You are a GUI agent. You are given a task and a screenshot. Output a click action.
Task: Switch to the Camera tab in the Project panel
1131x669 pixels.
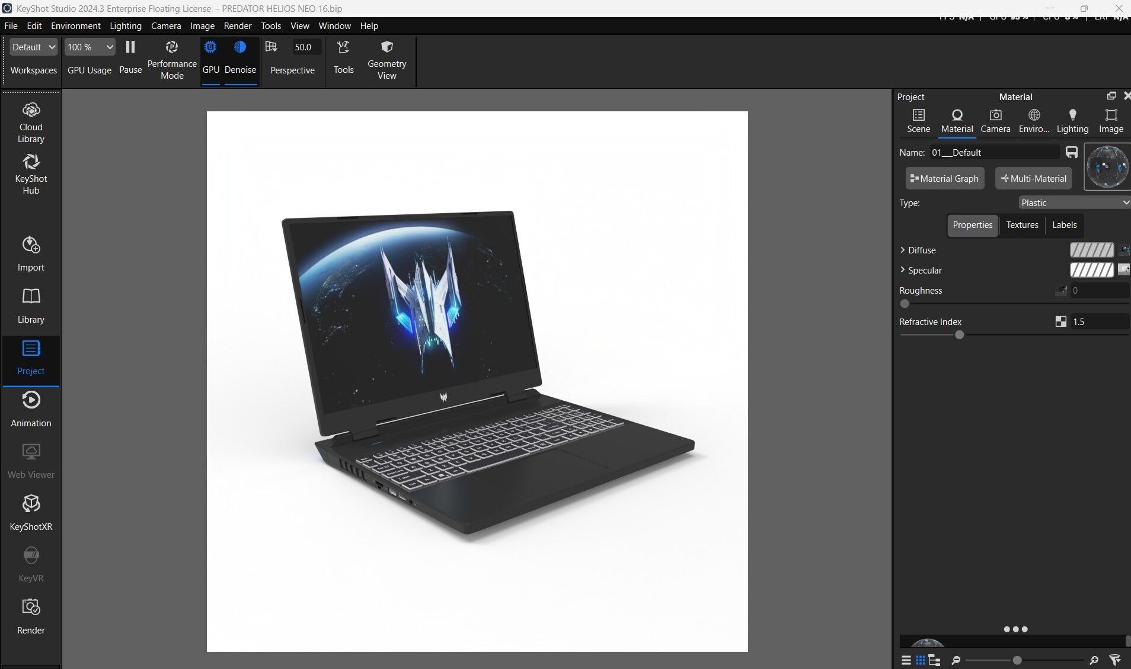pyautogui.click(x=995, y=121)
